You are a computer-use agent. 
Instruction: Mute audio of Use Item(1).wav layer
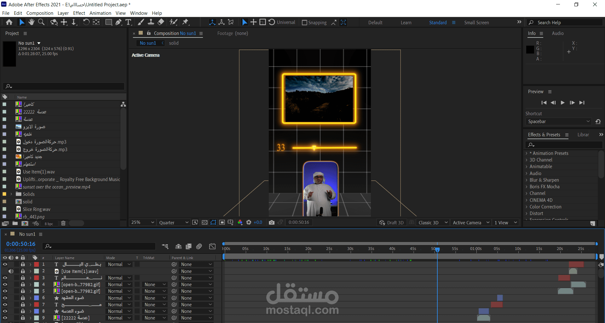[11, 271]
